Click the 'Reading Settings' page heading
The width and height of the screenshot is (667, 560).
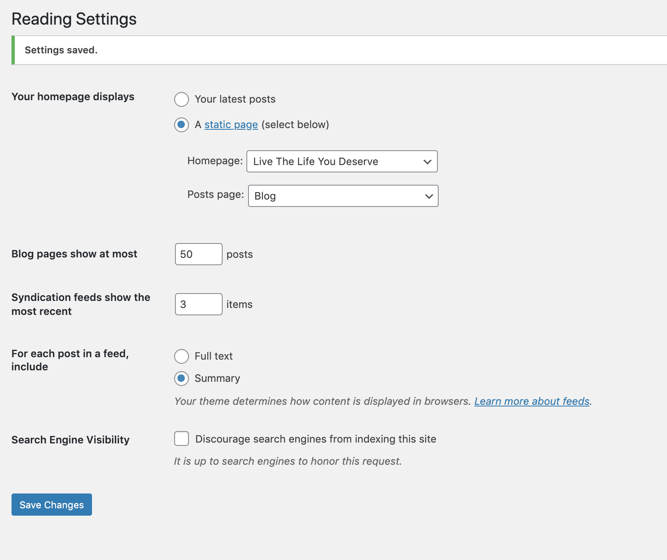(x=74, y=19)
